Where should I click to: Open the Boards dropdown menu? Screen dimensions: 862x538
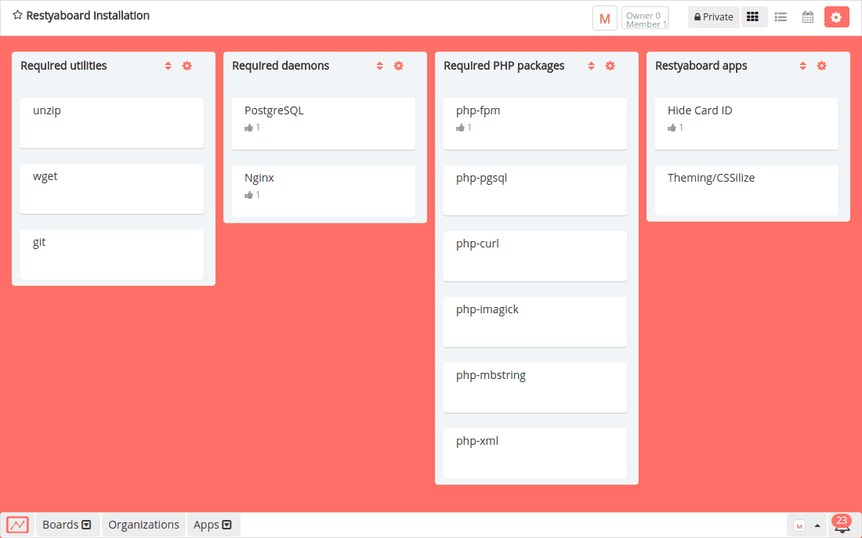(x=67, y=525)
